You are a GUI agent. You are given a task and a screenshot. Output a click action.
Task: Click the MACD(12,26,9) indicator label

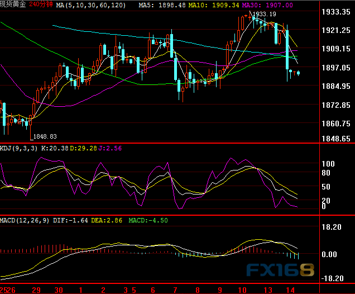pos(26,220)
